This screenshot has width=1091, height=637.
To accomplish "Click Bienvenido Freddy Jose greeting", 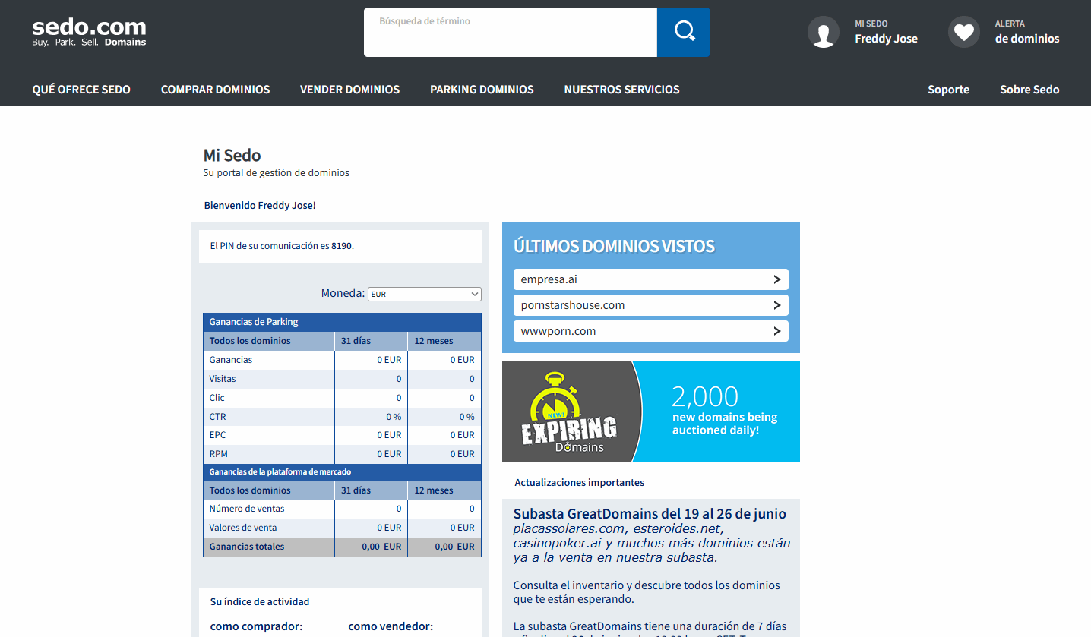I will (260, 205).
